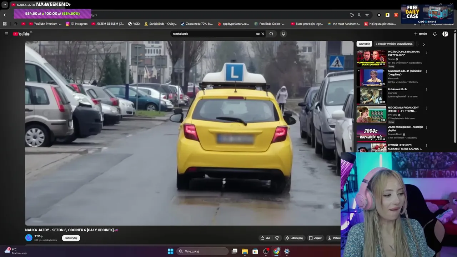Open thumbnail of PRZERAŻAJĄCE NAGRANIA PREZESA DIOZ
This screenshot has width=457, height=257.
(371, 58)
